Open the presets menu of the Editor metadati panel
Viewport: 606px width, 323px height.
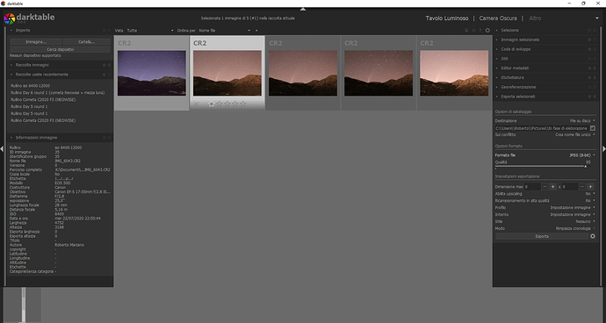click(x=595, y=68)
